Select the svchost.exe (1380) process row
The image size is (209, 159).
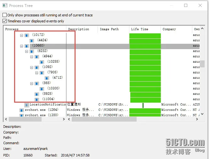point(101,115)
